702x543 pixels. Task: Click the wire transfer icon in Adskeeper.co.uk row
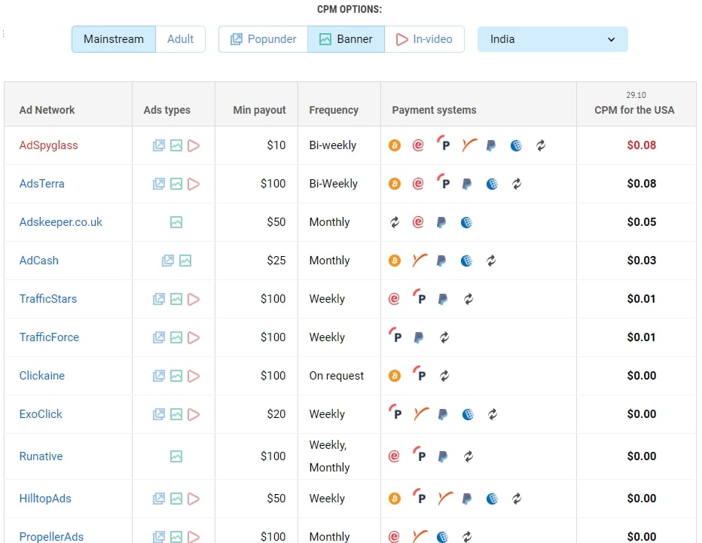(395, 222)
